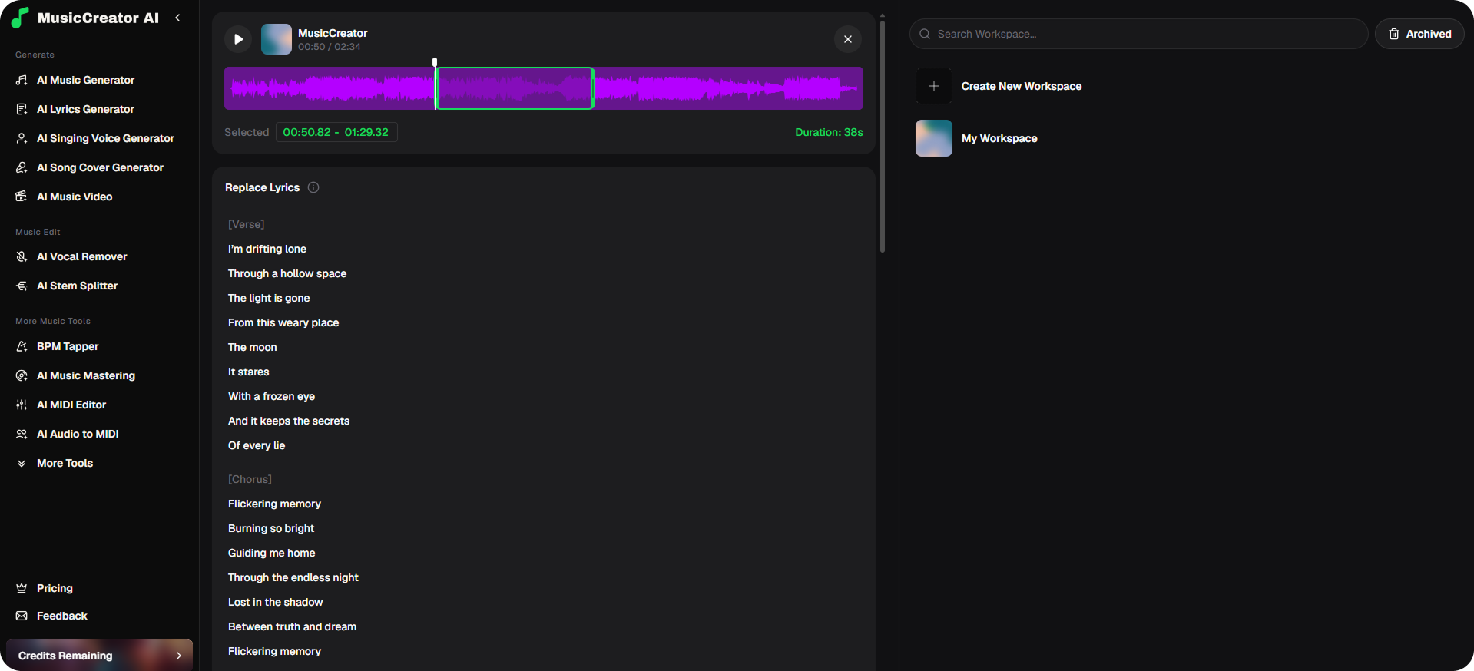
Task: Open the Feedback link
Action: click(61, 616)
